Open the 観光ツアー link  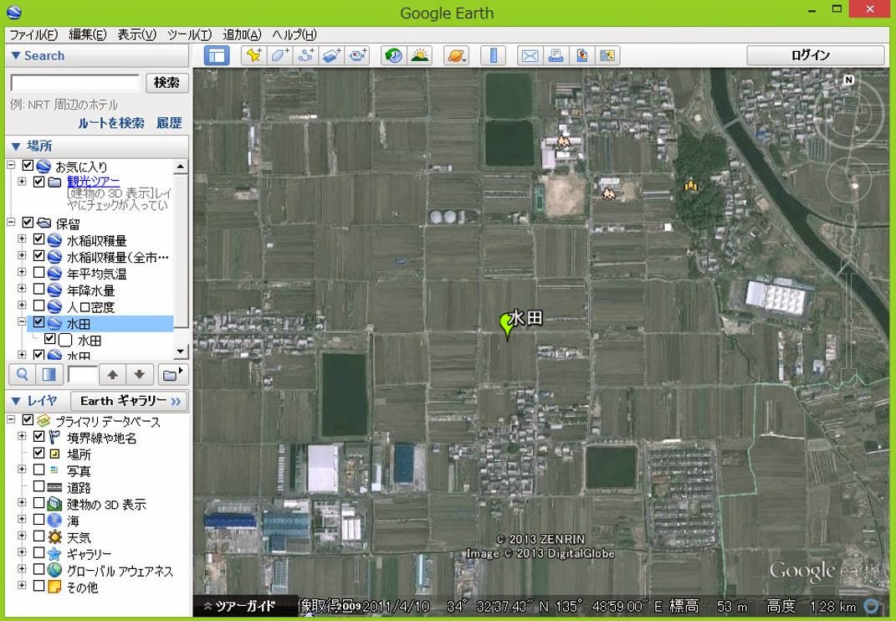click(x=94, y=182)
